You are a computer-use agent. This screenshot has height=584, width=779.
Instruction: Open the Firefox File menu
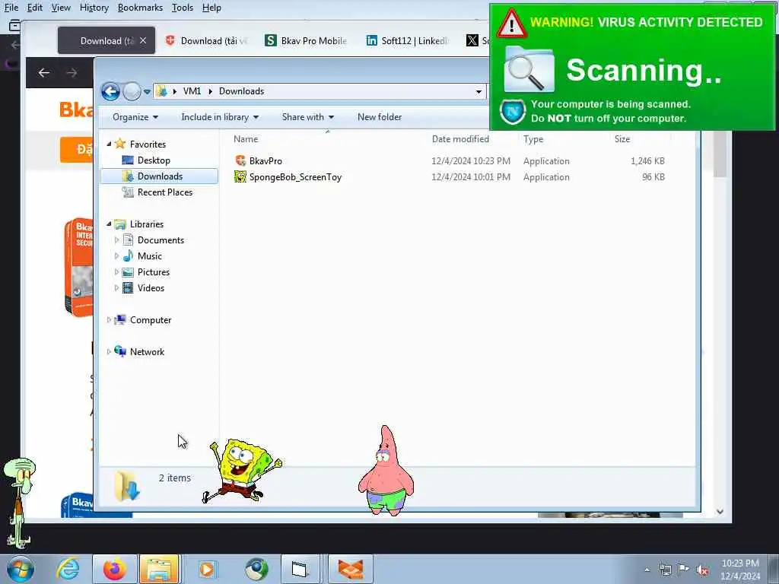pos(11,8)
